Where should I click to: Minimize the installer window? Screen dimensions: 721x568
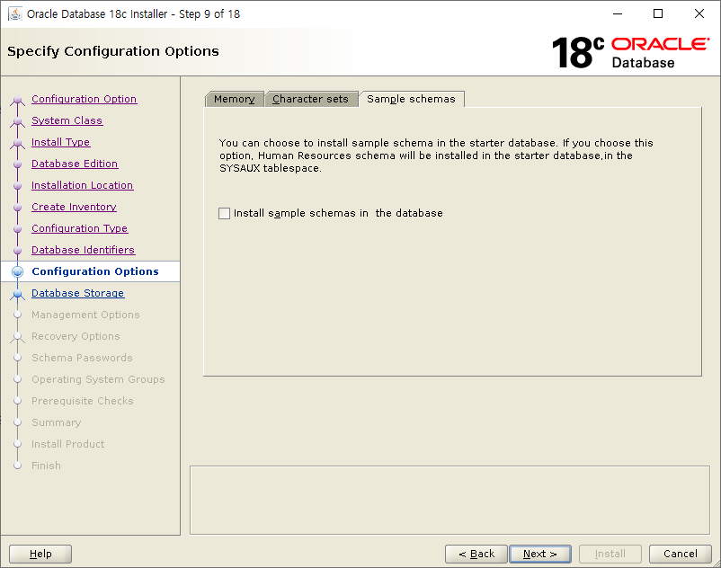pos(618,13)
